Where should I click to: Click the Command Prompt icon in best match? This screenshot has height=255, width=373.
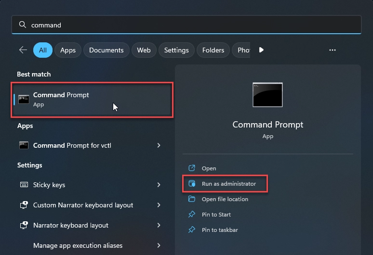click(x=24, y=100)
